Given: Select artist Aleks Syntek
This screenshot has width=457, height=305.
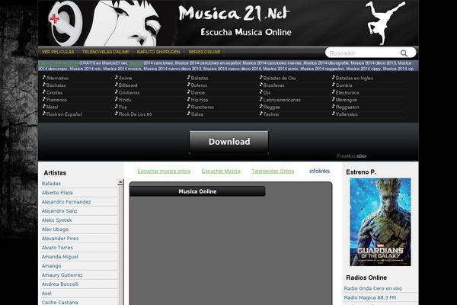Looking at the screenshot, I should point(57,220).
